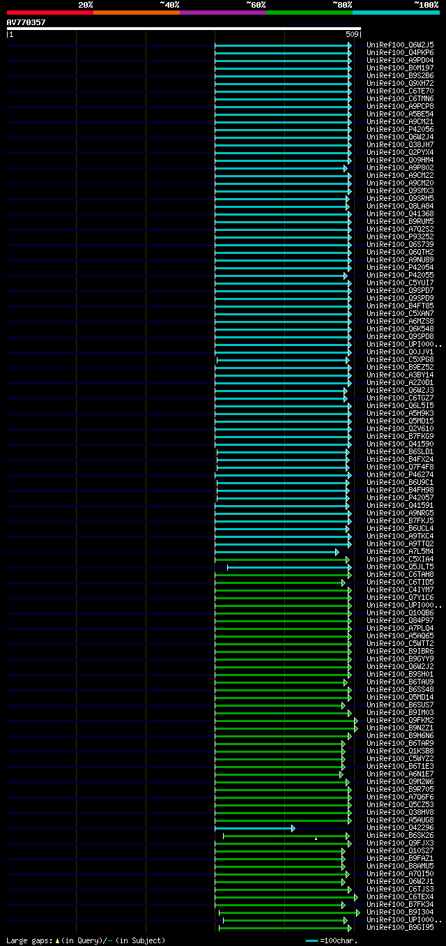The height and width of the screenshot is (946, 446).
Task: Click the cyan ~100% identity legend bar
Action: (396, 13)
